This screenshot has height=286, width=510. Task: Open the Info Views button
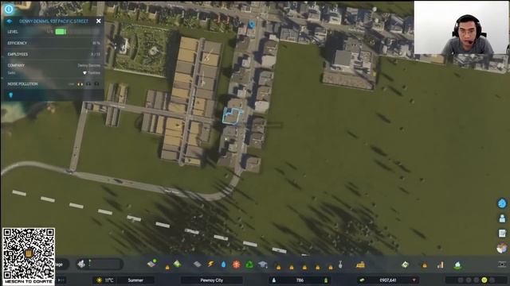(9, 9)
